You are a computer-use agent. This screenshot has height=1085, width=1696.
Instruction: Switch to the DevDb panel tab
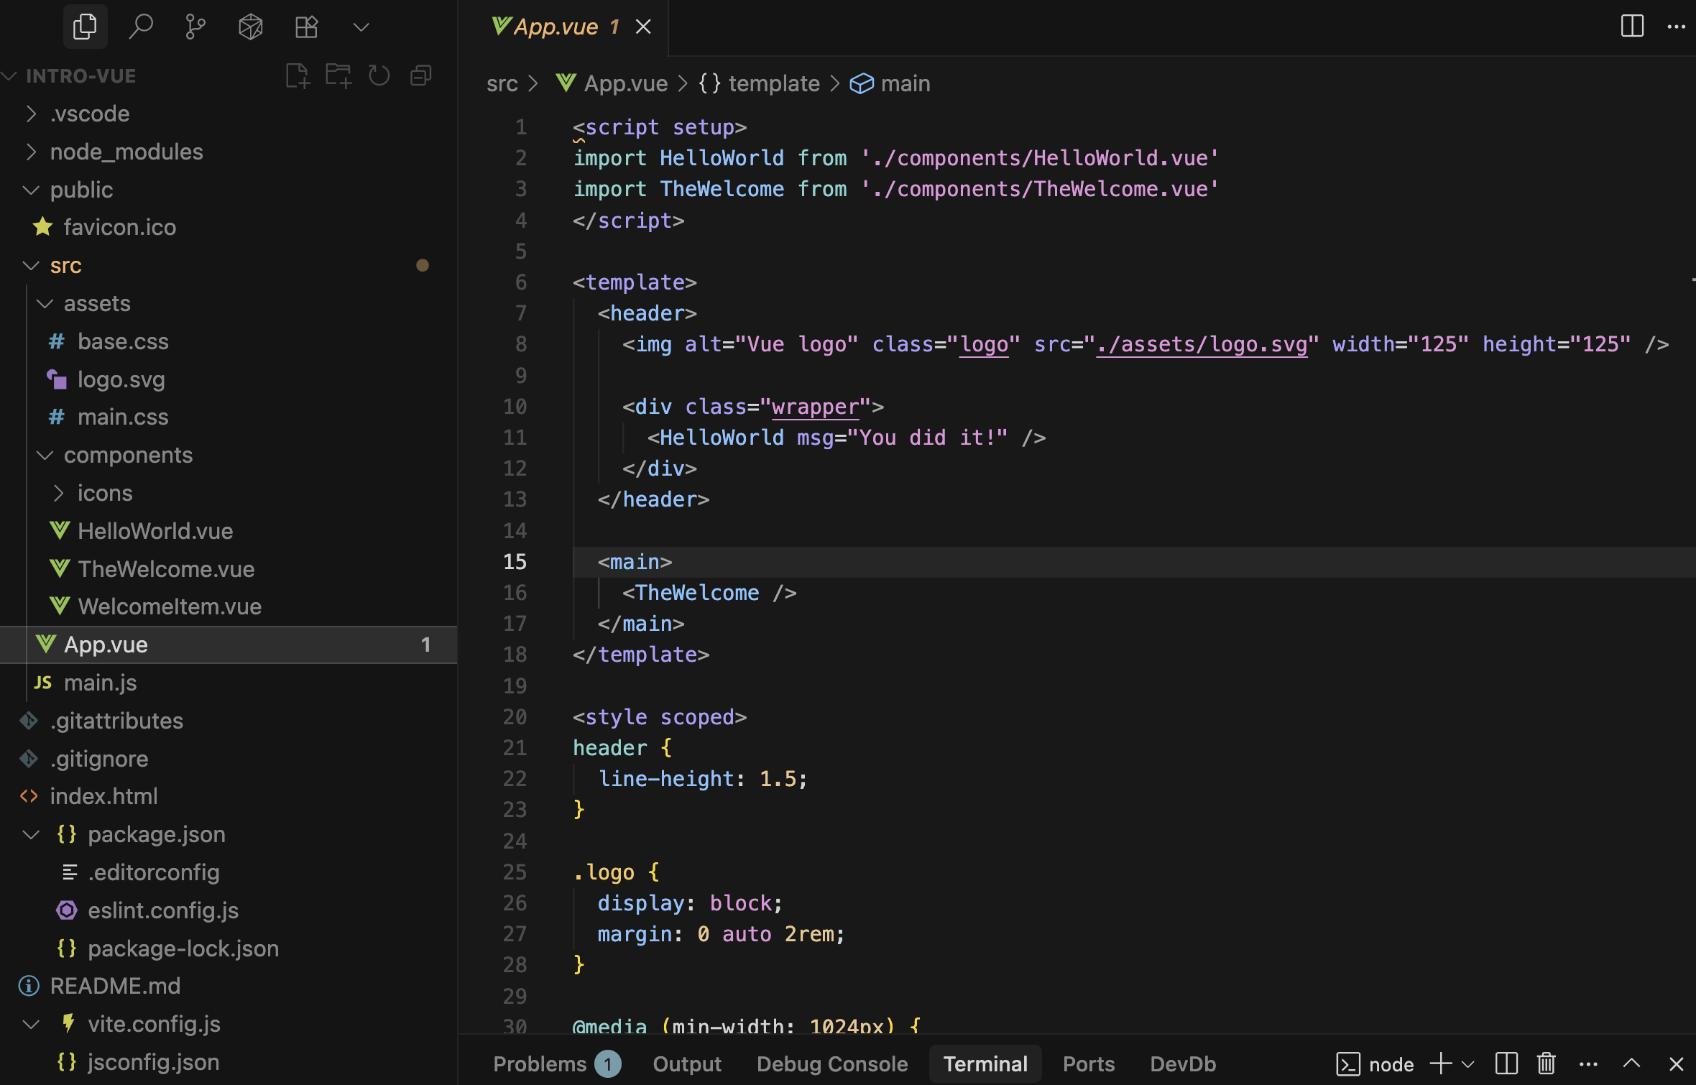click(x=1183, y=1064)
